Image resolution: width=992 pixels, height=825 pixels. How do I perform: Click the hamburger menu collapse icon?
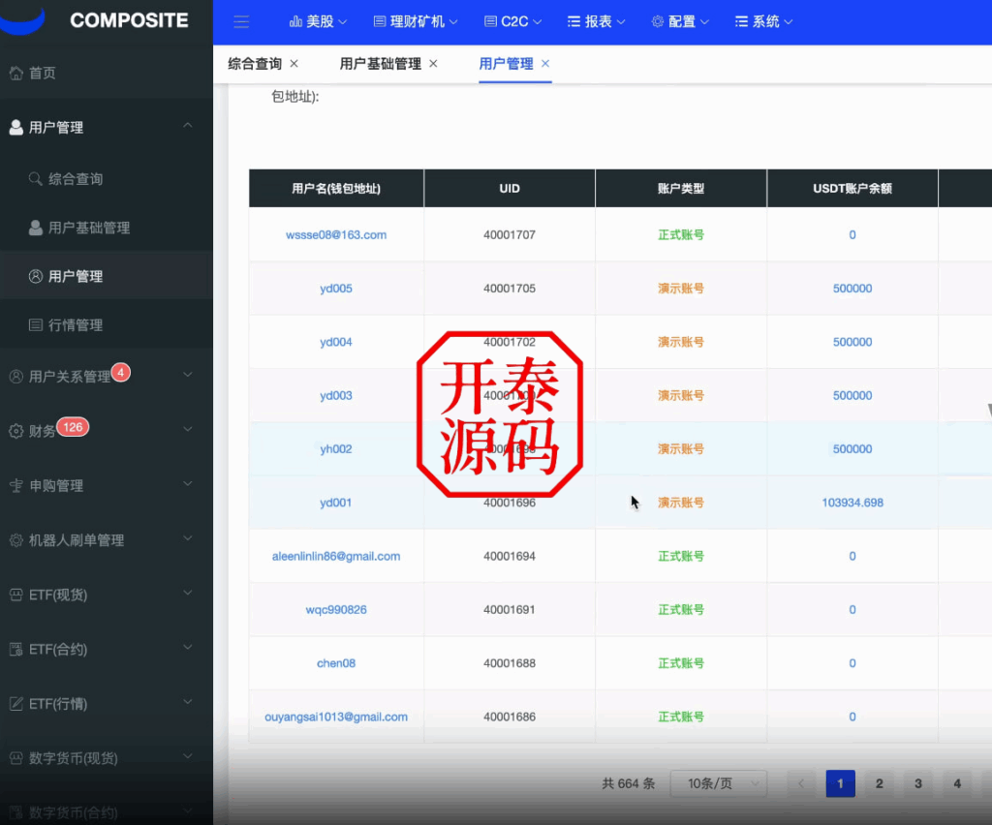click(241, 22)
